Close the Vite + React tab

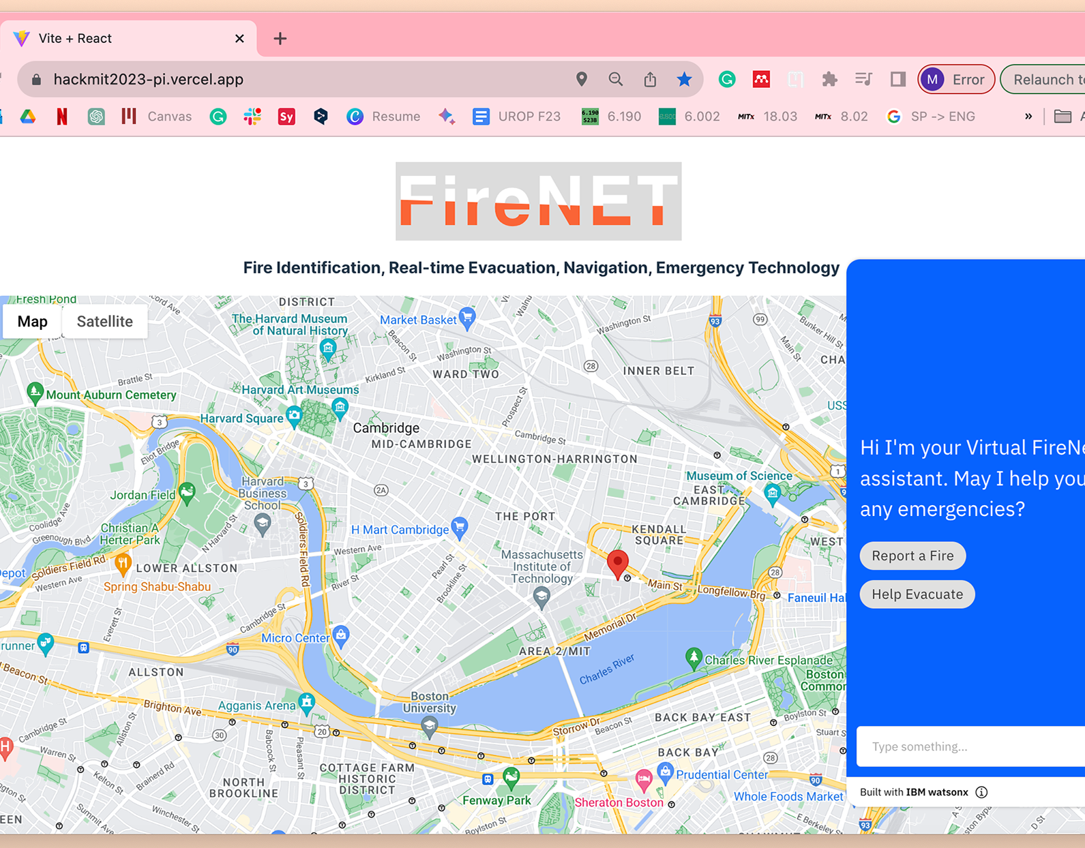[239, 39]
